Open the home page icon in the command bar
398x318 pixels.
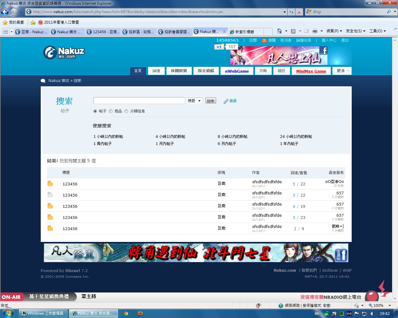point(279,31)
